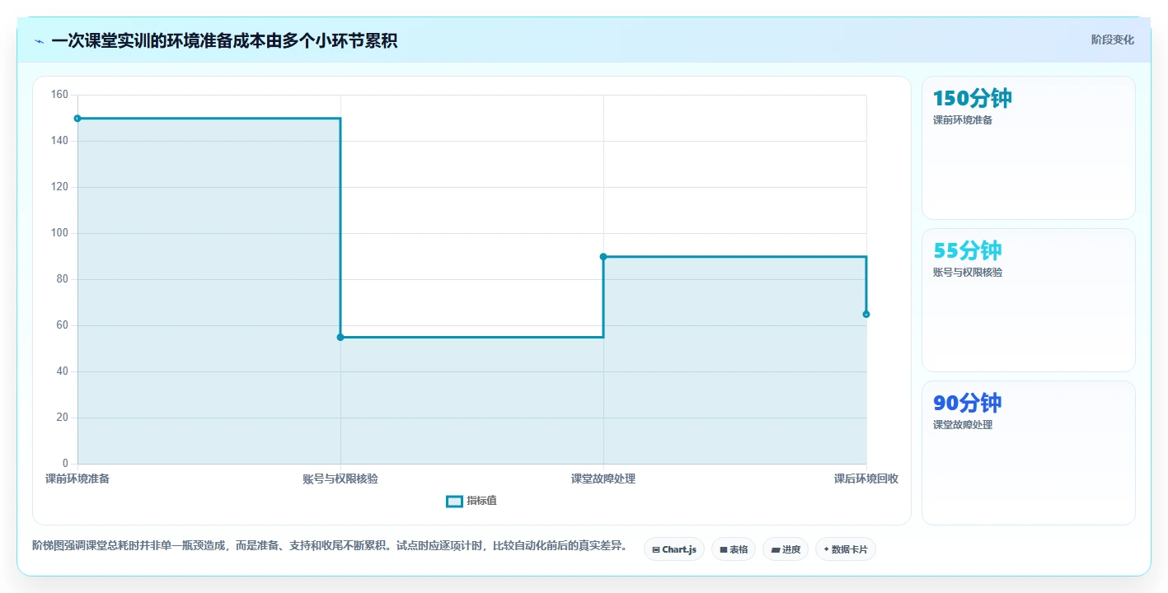Click the 指标值 legend label
1168x593 pixels.
(x=481, y=501)
